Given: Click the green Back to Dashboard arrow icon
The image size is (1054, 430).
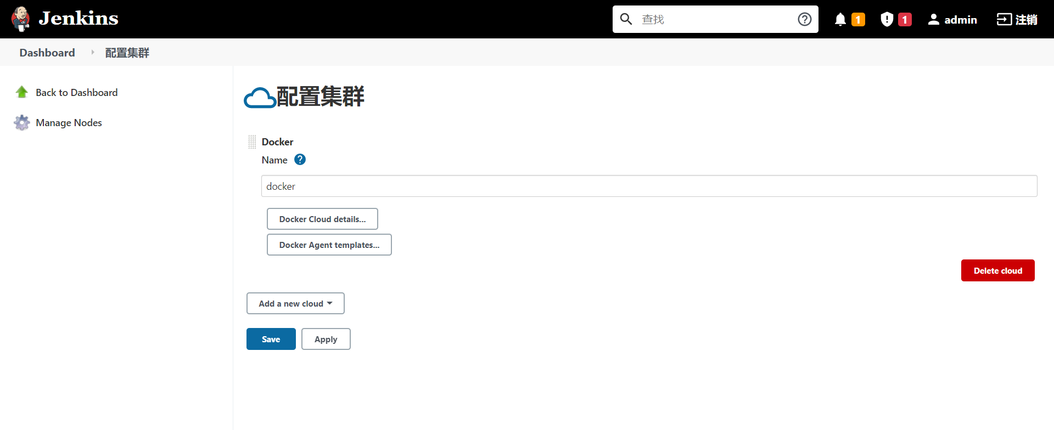Looking at the screenshot, I should (22, 92).
